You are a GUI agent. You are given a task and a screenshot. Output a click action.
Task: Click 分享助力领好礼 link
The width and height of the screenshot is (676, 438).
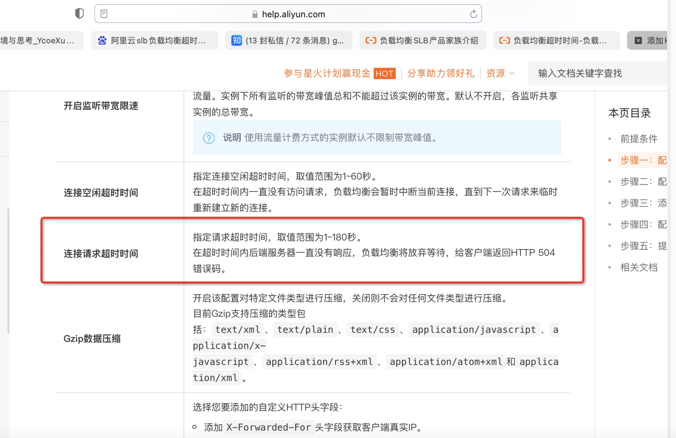(x=440, y=74)
